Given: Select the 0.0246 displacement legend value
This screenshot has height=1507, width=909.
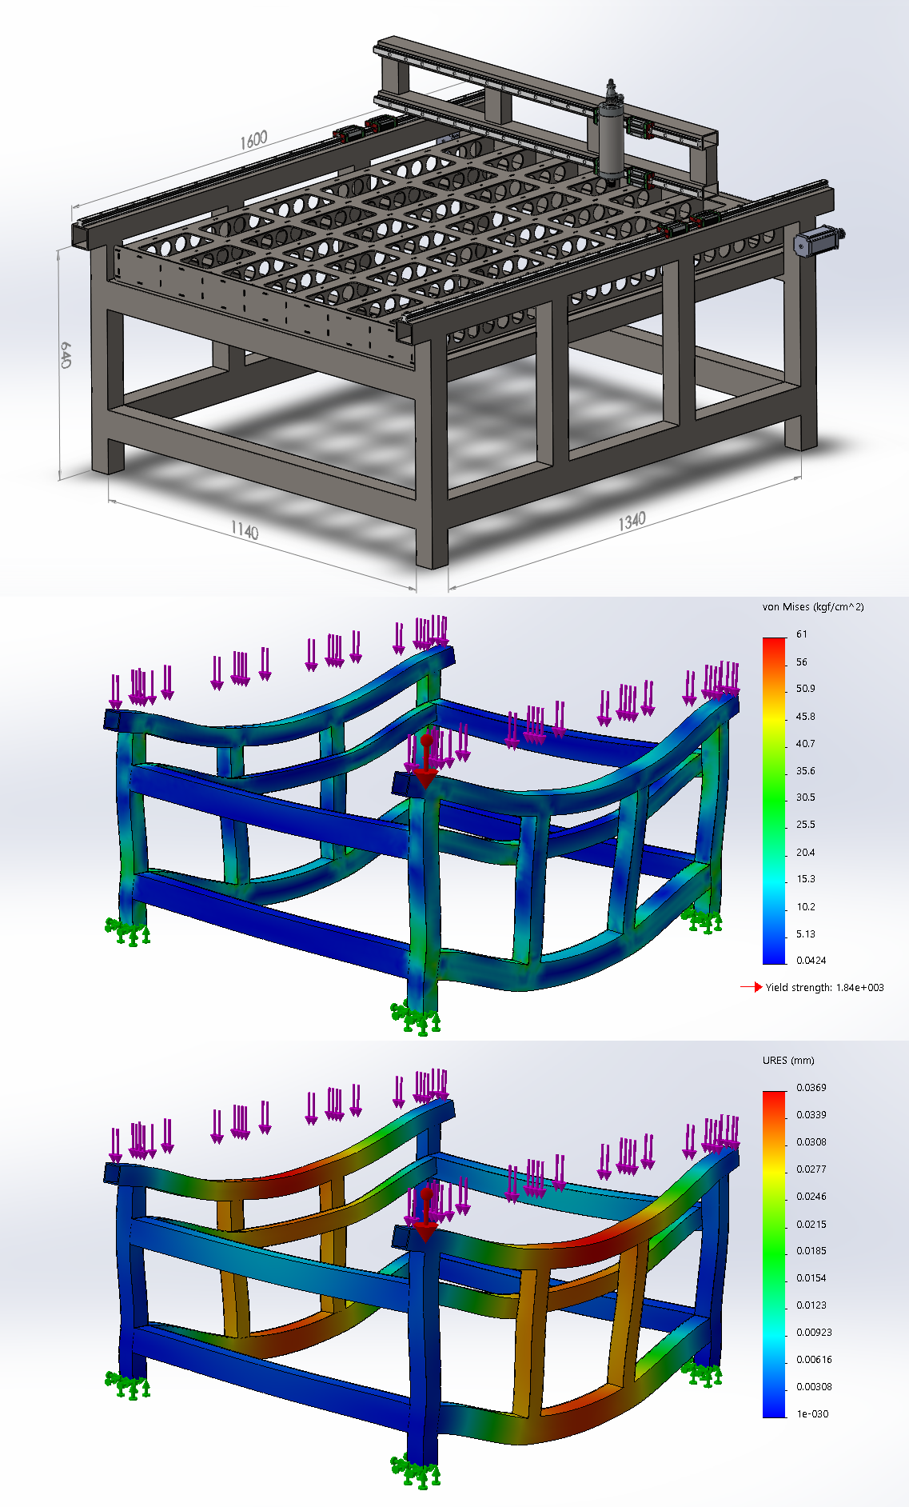Looking at the screenshot, I should [811, 1197].
